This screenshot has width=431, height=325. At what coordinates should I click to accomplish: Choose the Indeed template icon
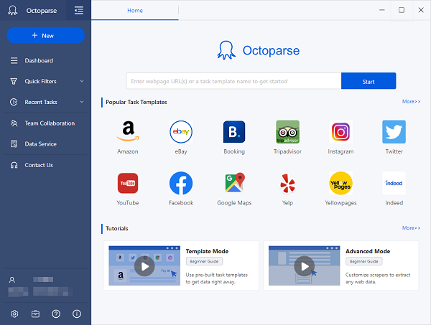pyautogui.click(x=394, y=183)
